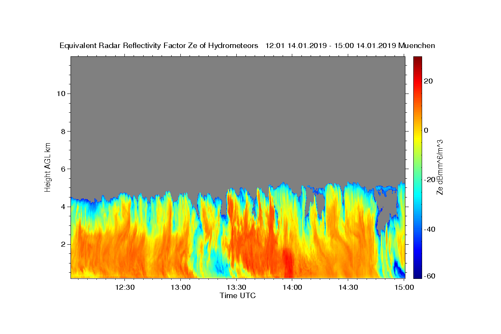Click the 15:00 time tick label

point(403,287)
